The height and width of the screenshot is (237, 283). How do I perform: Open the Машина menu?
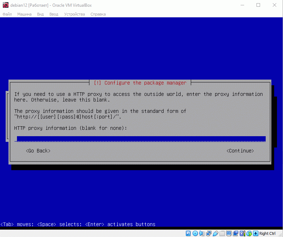[x=24, y=14]
